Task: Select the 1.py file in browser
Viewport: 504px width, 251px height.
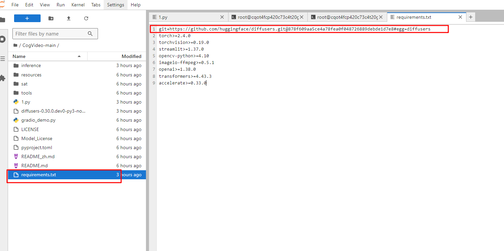Action: point(77,102)
